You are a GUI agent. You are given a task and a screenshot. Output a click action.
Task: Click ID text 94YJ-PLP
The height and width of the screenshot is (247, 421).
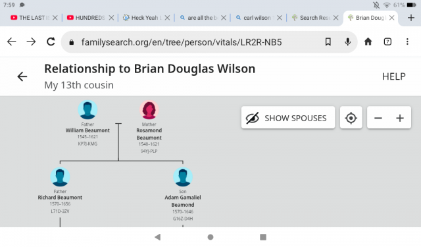tap(149, 151)
